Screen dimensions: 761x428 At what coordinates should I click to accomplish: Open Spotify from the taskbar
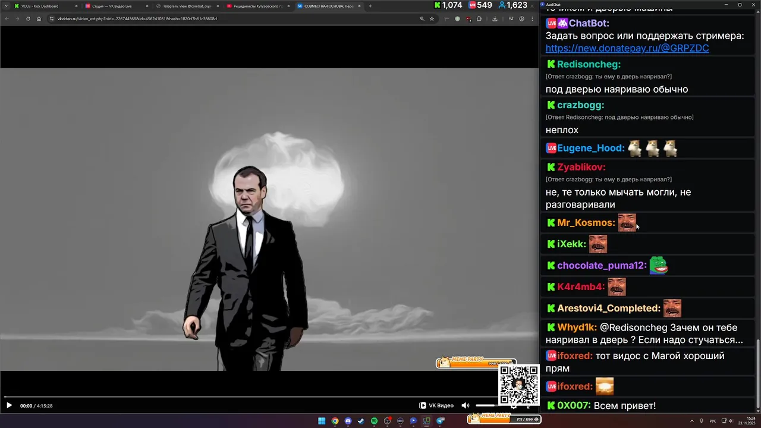374,421
